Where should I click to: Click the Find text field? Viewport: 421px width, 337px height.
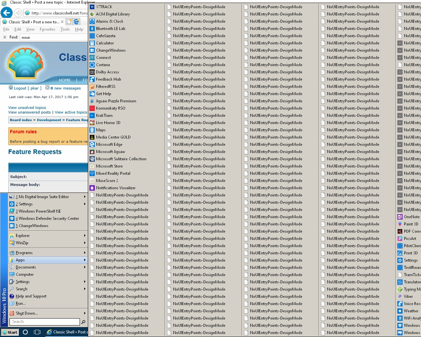[x=54, y=37]
